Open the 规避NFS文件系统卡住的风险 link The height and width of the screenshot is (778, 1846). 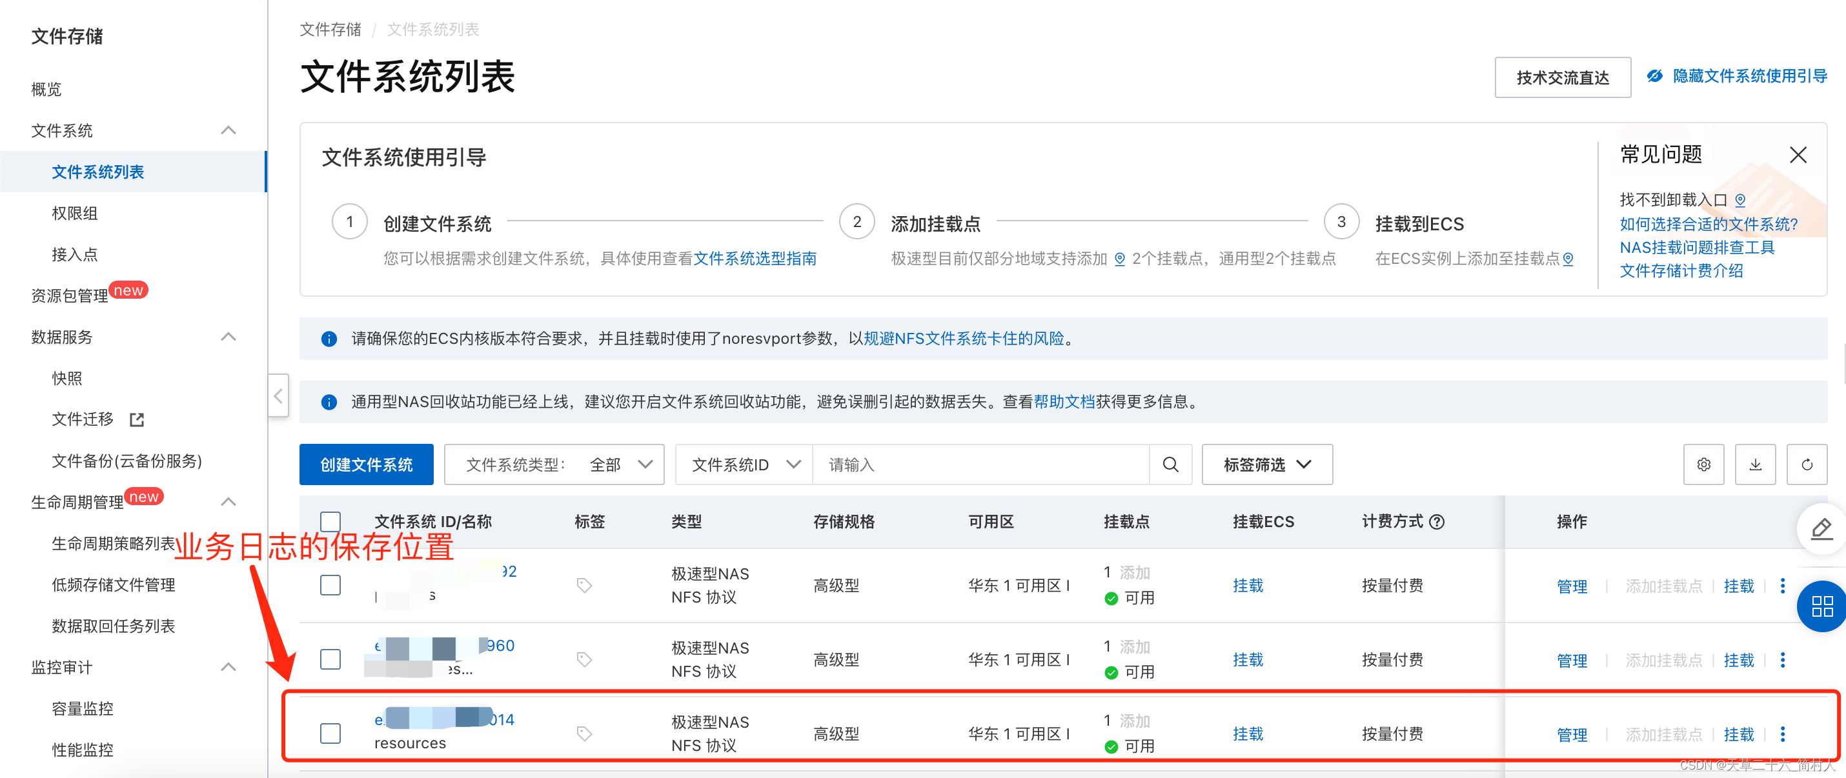[x=964, y=339]
